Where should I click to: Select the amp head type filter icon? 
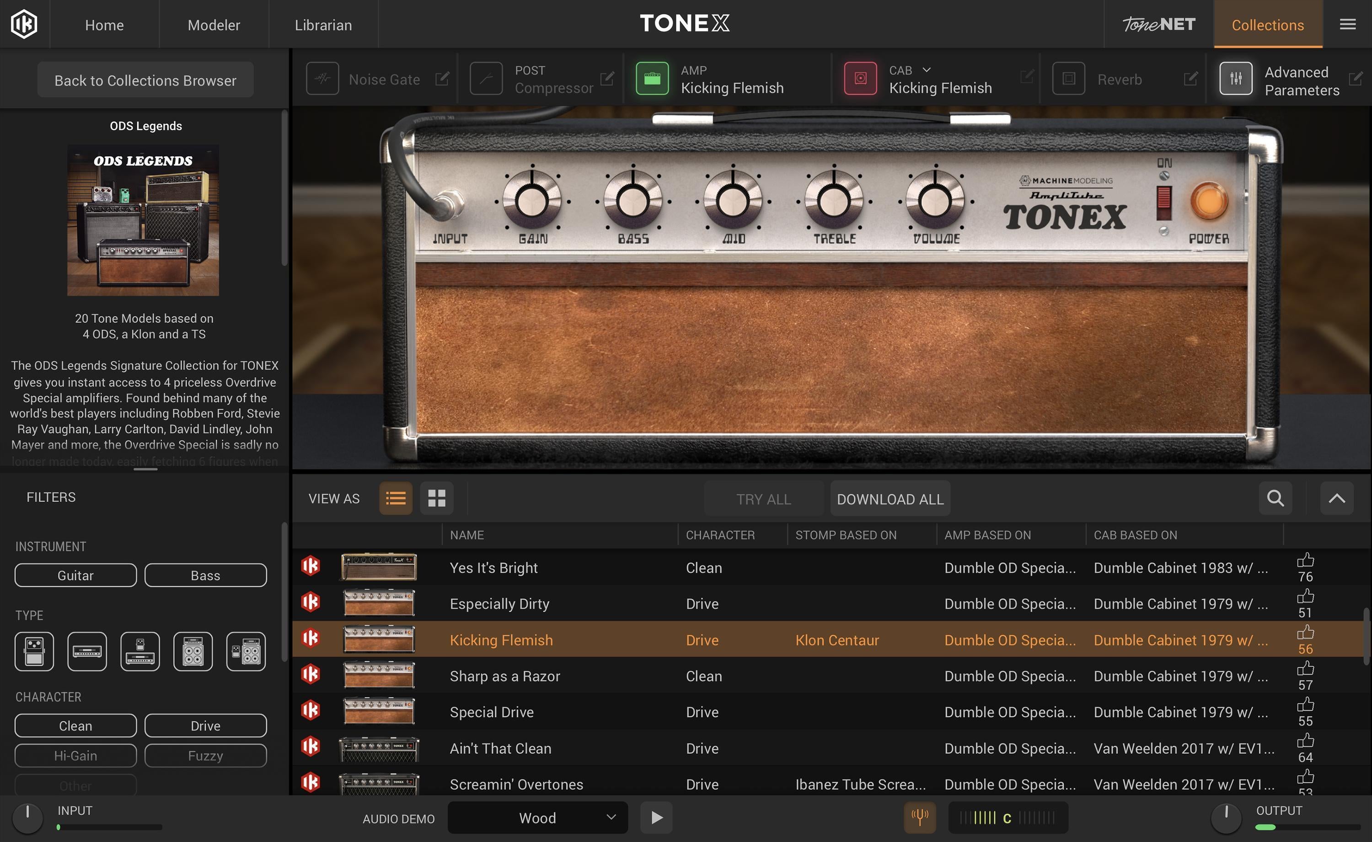click(x=87, y=651)
